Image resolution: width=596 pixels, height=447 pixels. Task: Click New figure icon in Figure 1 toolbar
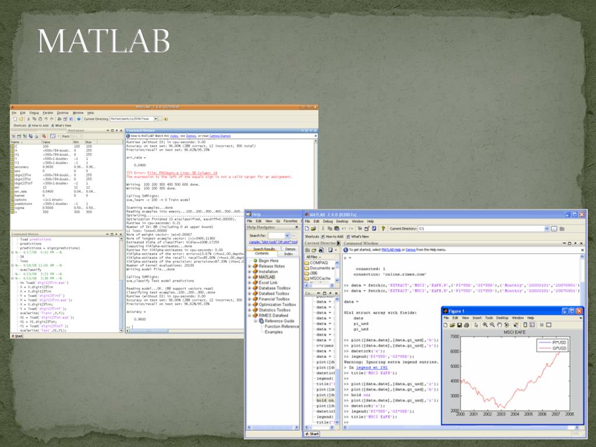(x=445, y=325)
